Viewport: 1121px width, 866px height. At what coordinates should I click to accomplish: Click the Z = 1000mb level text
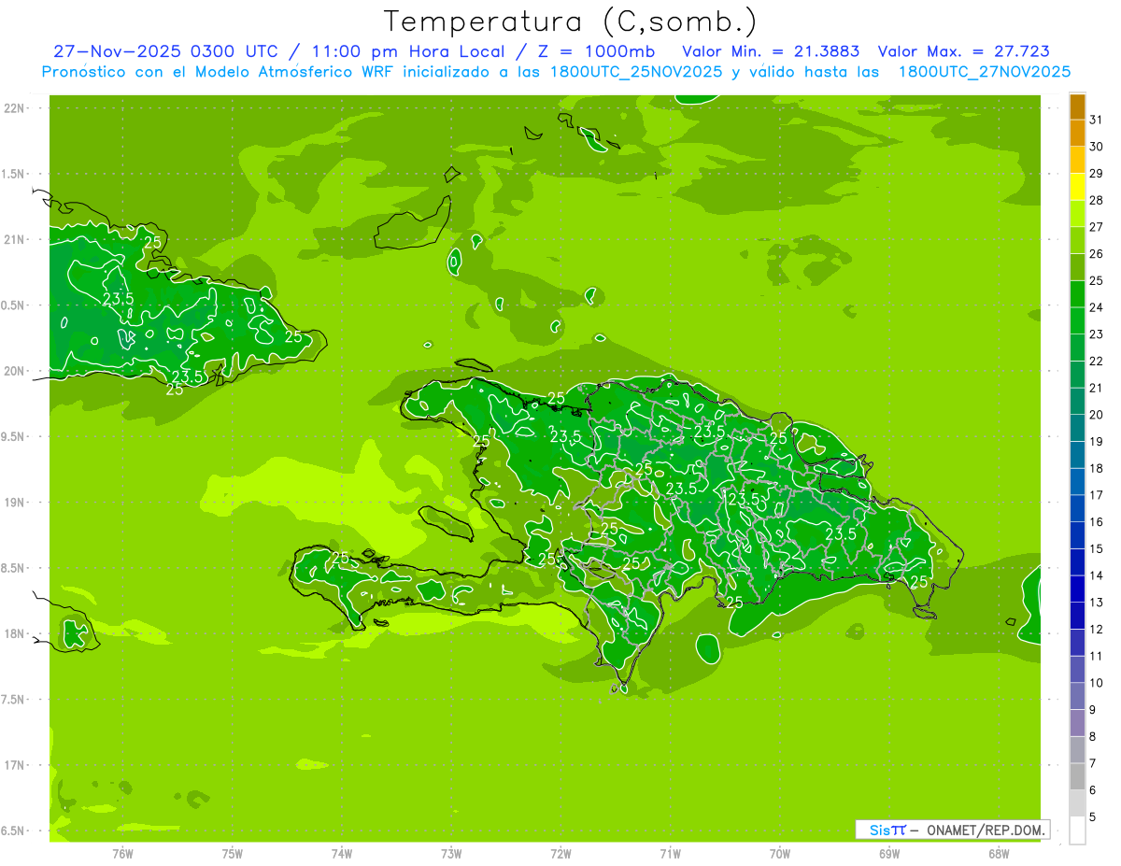[x=609, y=51]
